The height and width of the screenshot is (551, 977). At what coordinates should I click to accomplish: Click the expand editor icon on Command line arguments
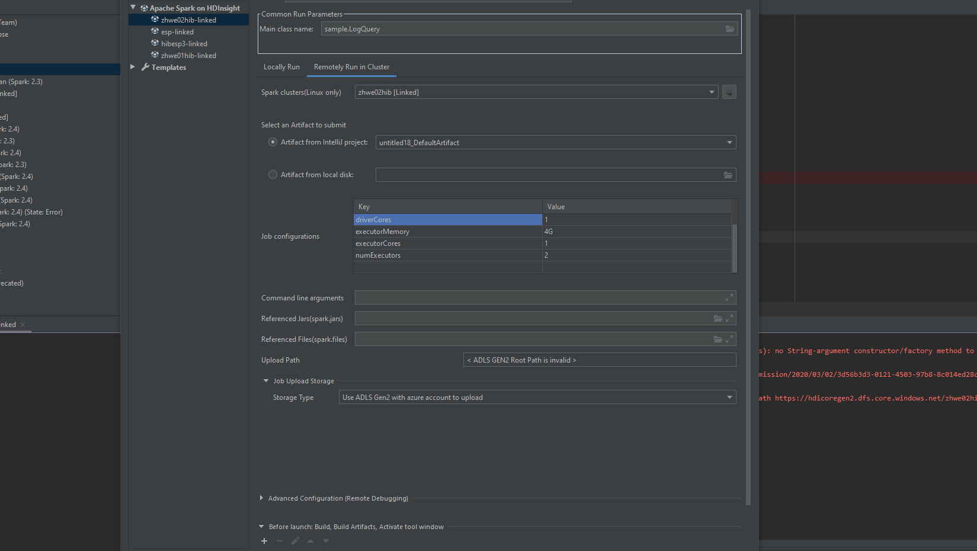tap(729, 297)
